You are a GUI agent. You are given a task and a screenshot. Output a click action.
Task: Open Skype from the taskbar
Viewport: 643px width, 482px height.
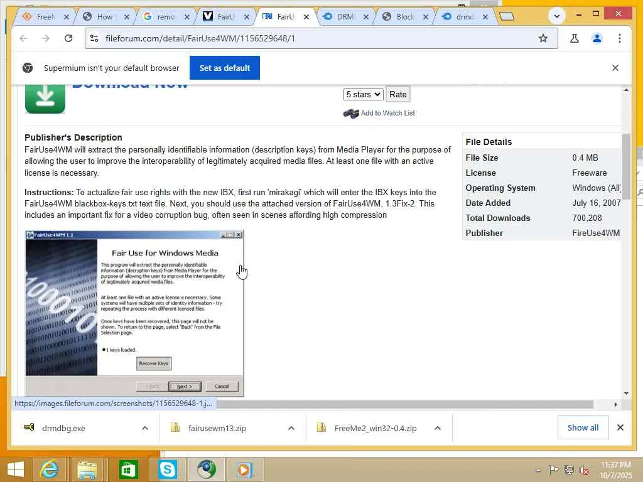(x=167, y=469)
